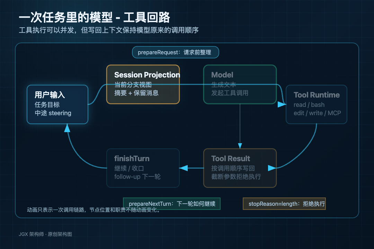Click the prepareNextTurn：下一轮如何继续 label
Screen dimensions: 374x249
pyautogui.click(x=172, y=204)
